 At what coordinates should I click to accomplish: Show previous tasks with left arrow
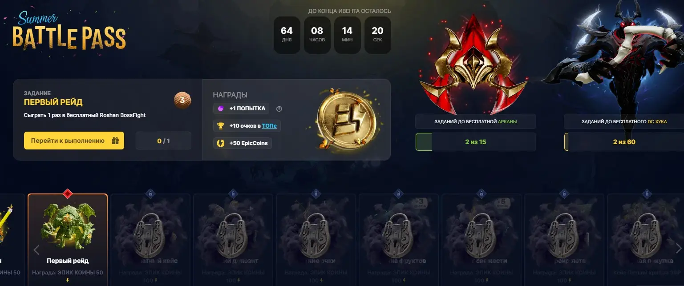click(37, 250)
